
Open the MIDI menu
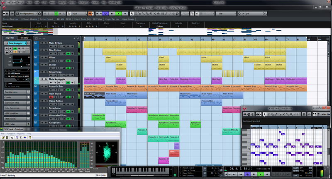point(37,2)
